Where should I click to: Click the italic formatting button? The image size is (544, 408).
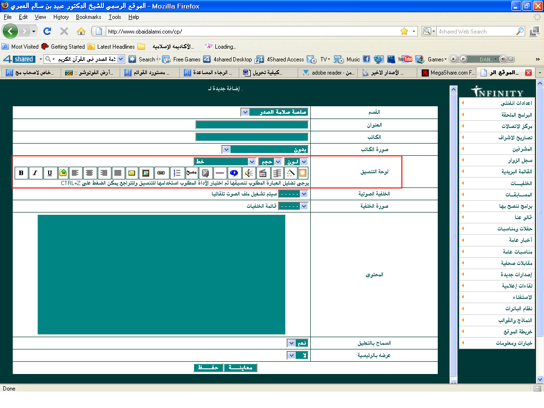click(x=35, y=173)
